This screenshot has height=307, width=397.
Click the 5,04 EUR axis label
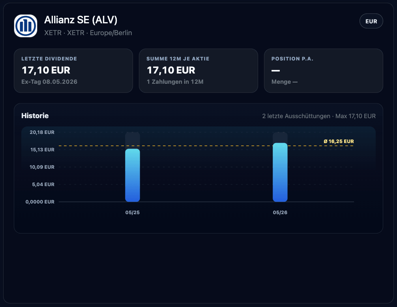(x=43, y=184)
